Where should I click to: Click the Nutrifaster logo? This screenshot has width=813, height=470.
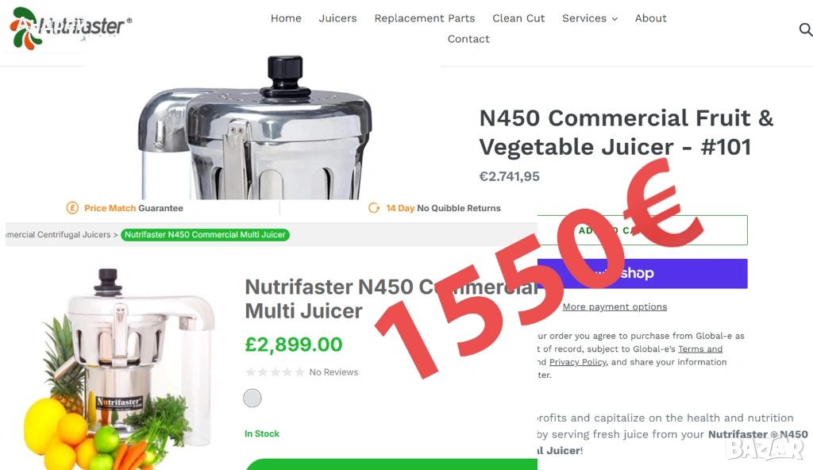point(71,28)
